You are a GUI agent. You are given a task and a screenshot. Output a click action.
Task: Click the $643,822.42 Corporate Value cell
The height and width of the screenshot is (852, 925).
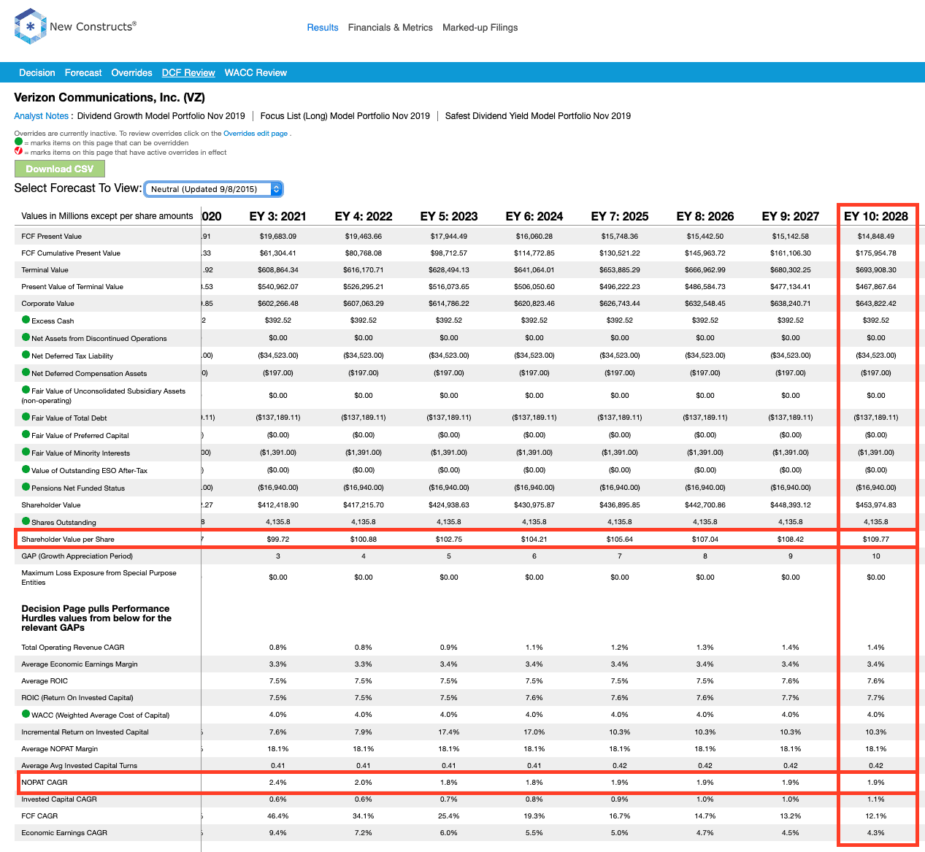pos(876,304)
